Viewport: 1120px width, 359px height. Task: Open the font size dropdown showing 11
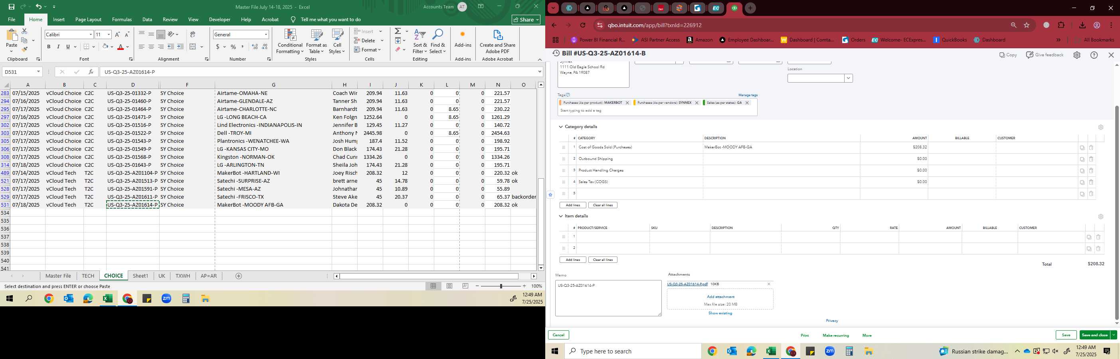[x=109, y=34]
